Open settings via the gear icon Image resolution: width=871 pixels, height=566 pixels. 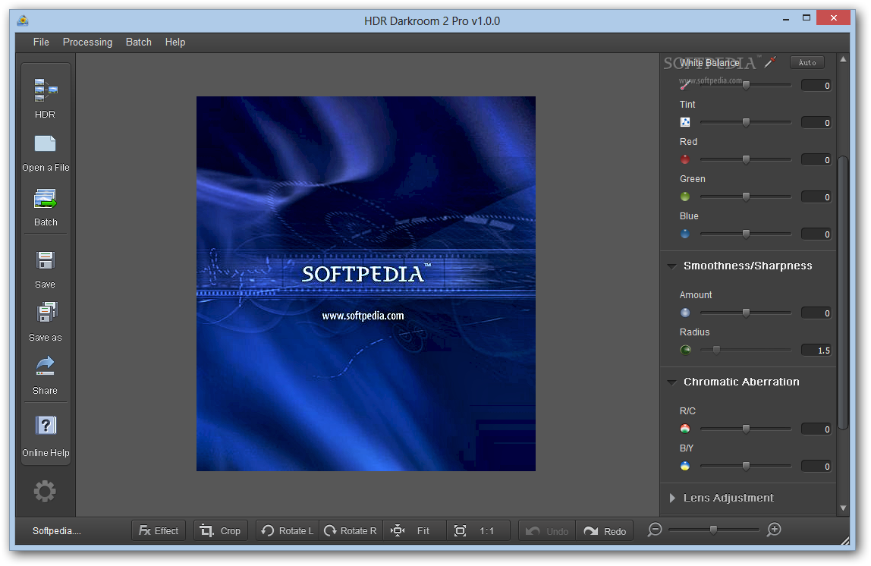pyautogui.click(x=45, y=491)
